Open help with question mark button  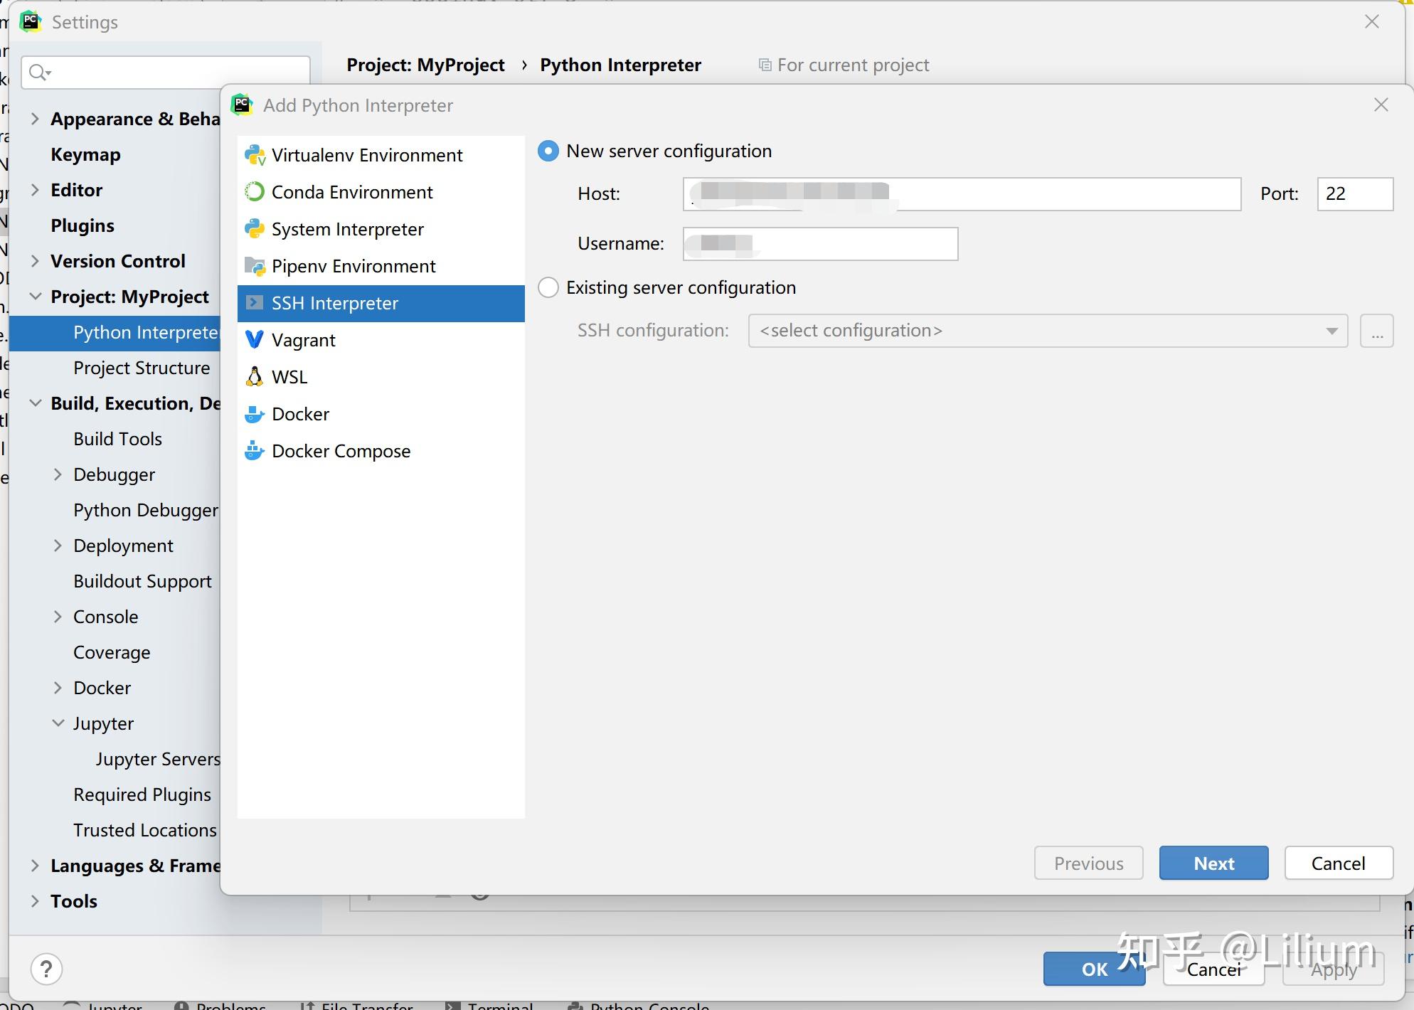(x=46, y=969)
